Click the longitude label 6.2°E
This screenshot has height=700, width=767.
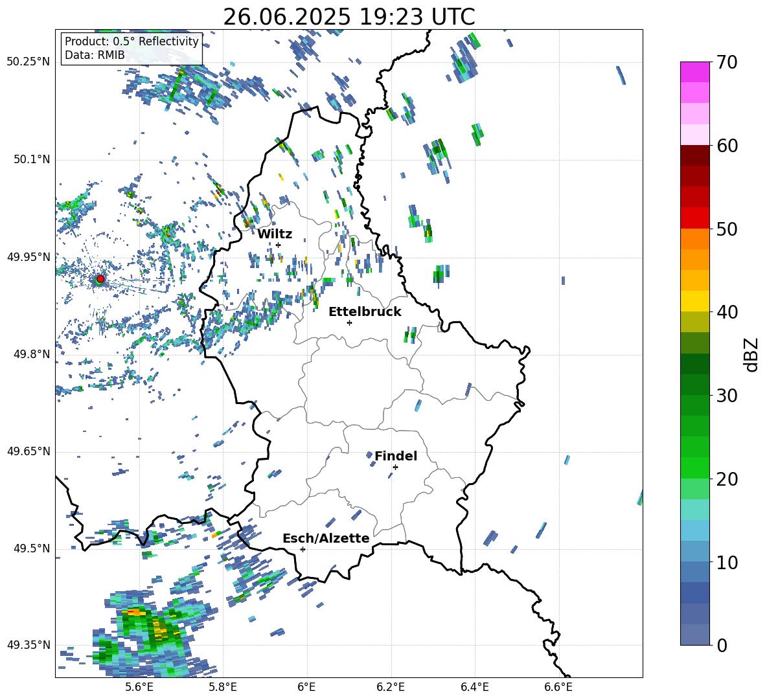click(391, 687)
